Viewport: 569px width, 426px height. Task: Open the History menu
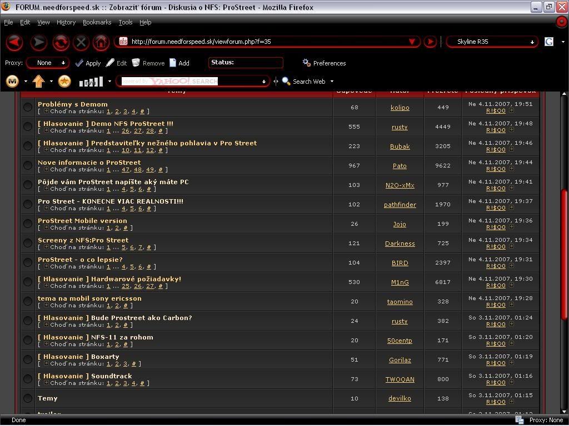[x=66, y=22]
